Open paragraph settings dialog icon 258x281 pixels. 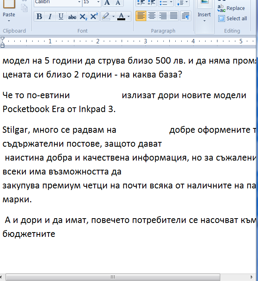click(x=185, y=16)
